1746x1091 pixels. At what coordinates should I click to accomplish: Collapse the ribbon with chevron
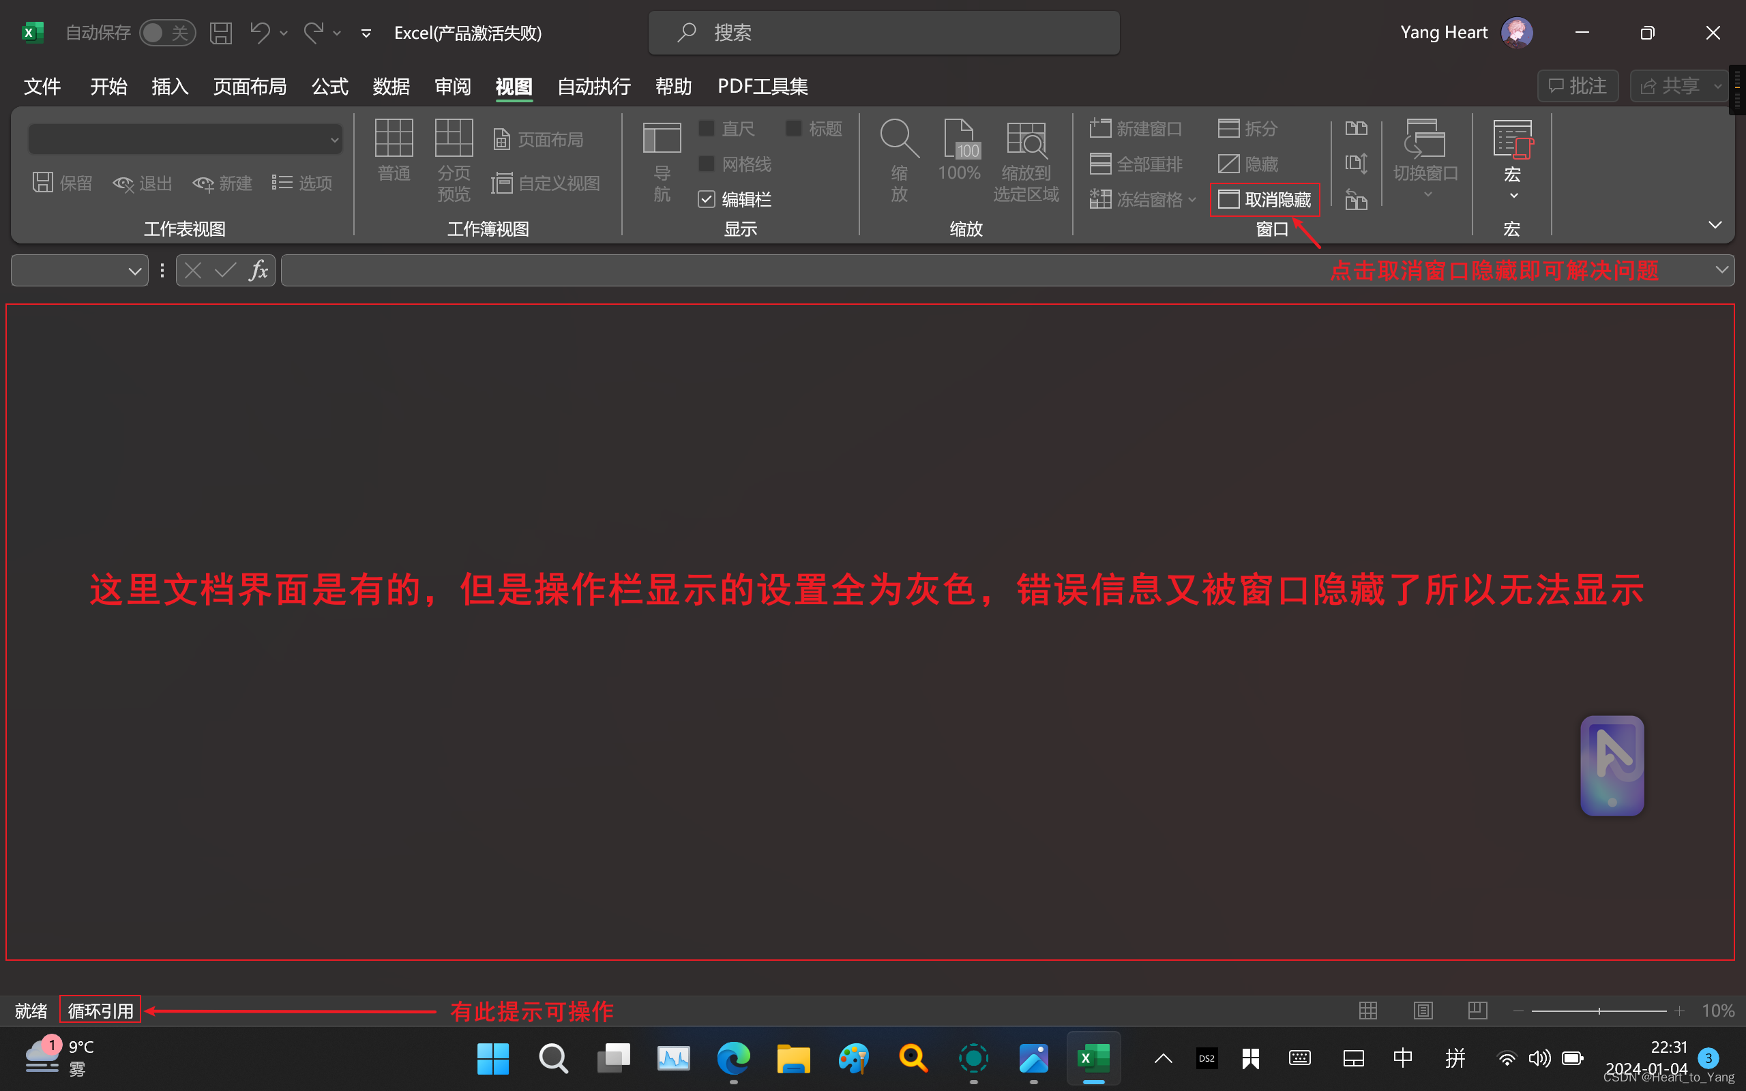[x=1715, y=225]
